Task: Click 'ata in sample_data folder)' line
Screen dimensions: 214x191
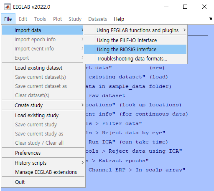Action: point(128,86)
